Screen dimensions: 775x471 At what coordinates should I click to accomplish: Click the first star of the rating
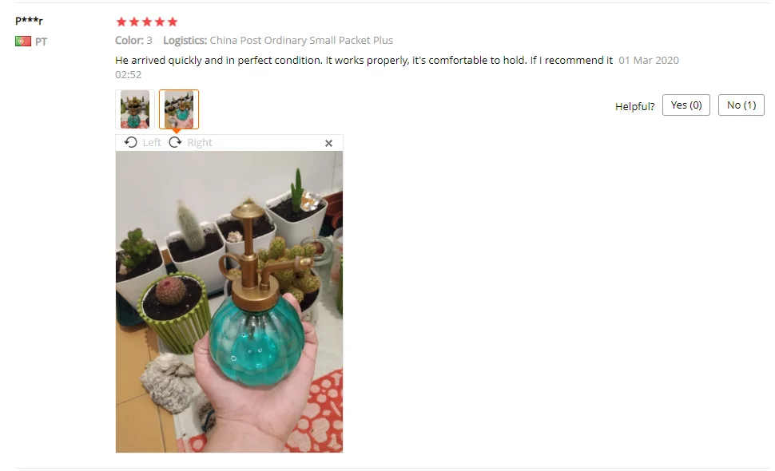(121, 22)
